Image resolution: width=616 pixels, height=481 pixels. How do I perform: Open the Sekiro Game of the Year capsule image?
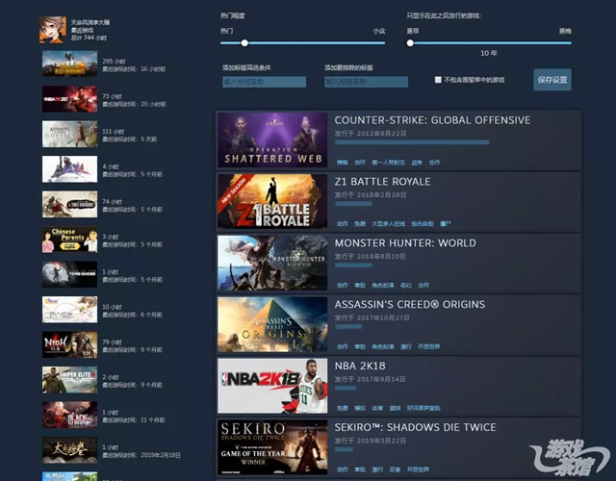click(272, 446)
